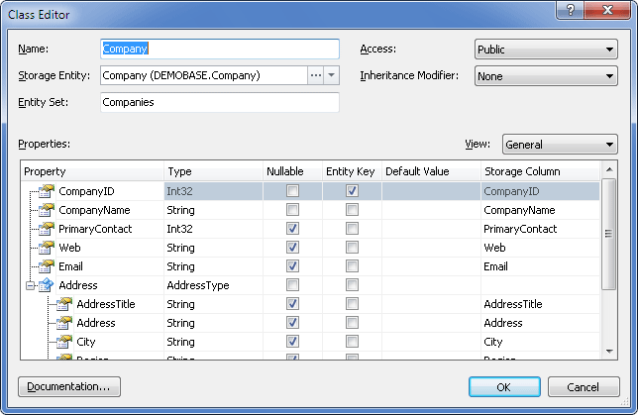Select the CompanyName property row
The image size is (638, 415).
pos(310,210)
